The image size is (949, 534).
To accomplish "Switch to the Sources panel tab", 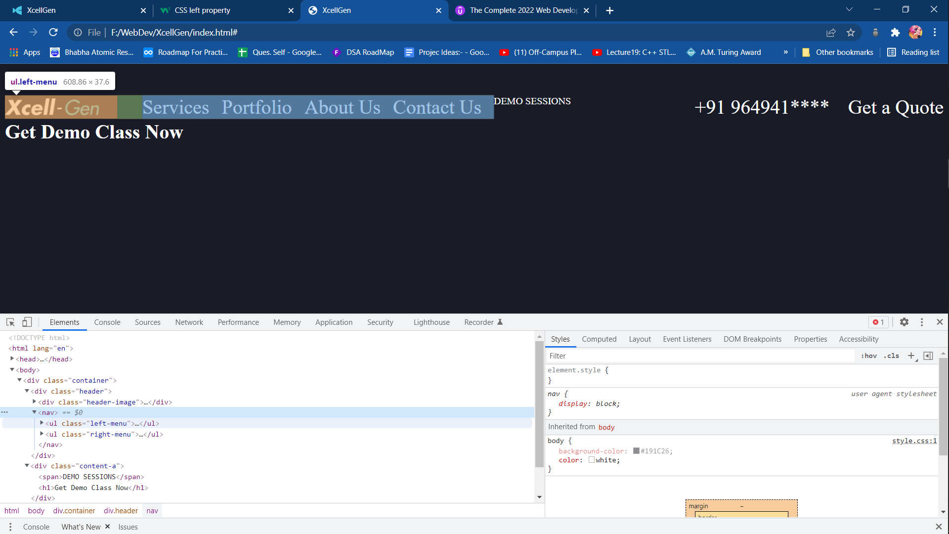I will click(x=147, y=322).
